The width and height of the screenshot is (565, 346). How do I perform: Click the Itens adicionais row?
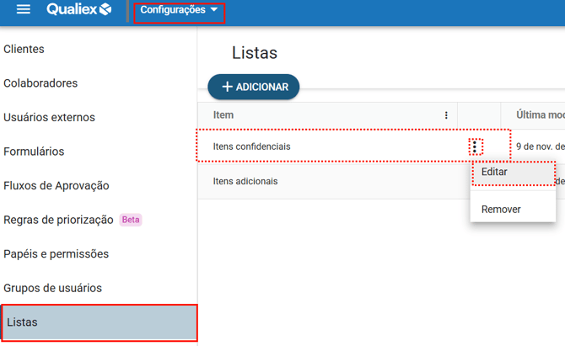tap(245, 181)
